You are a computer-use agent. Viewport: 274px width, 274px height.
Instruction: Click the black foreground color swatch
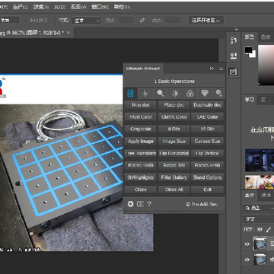(x=248, y=50)
